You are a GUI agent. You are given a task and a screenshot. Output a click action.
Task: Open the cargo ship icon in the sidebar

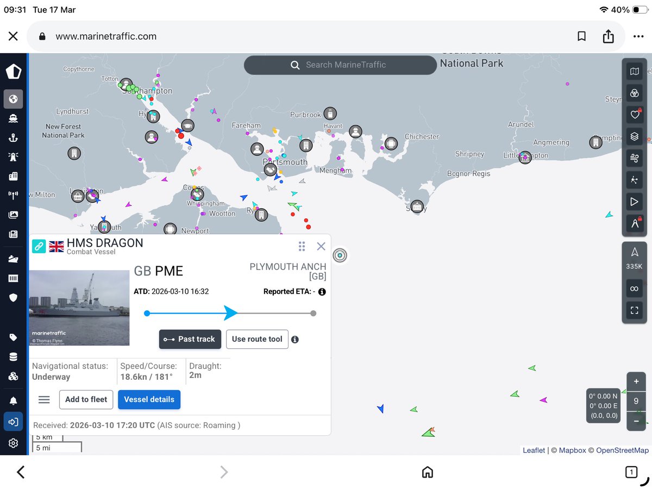click(x=13, y=259)
